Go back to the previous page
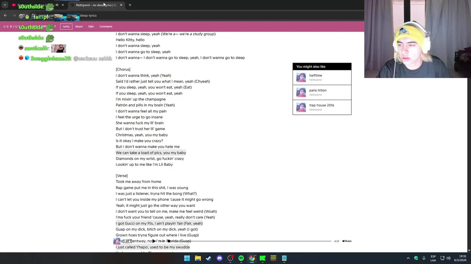Viewport: 471px width, 264px height. click(x=5, y=15)
